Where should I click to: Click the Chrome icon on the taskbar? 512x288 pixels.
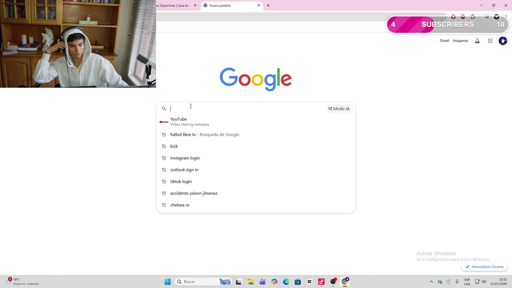click(345, 282)
